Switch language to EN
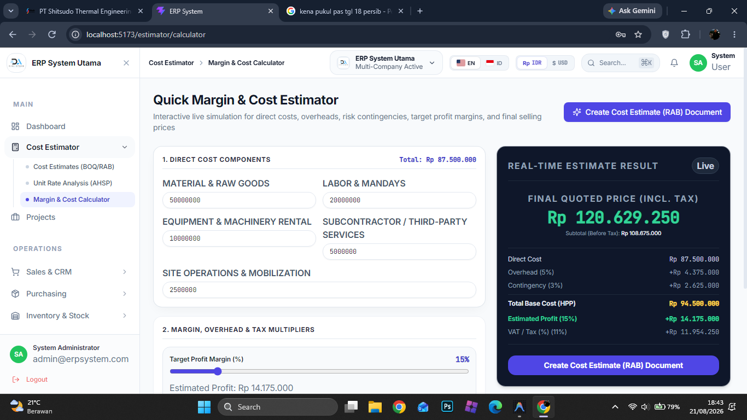 [x=466, y=63]
